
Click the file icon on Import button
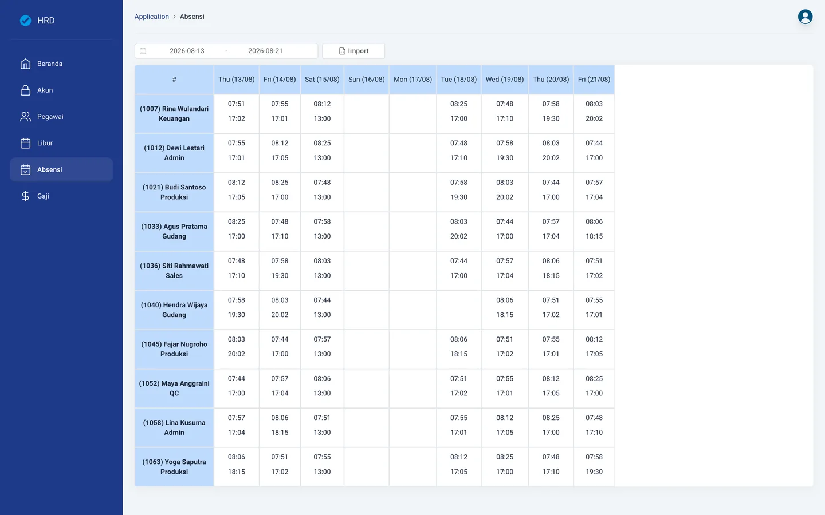pos(342,51)
